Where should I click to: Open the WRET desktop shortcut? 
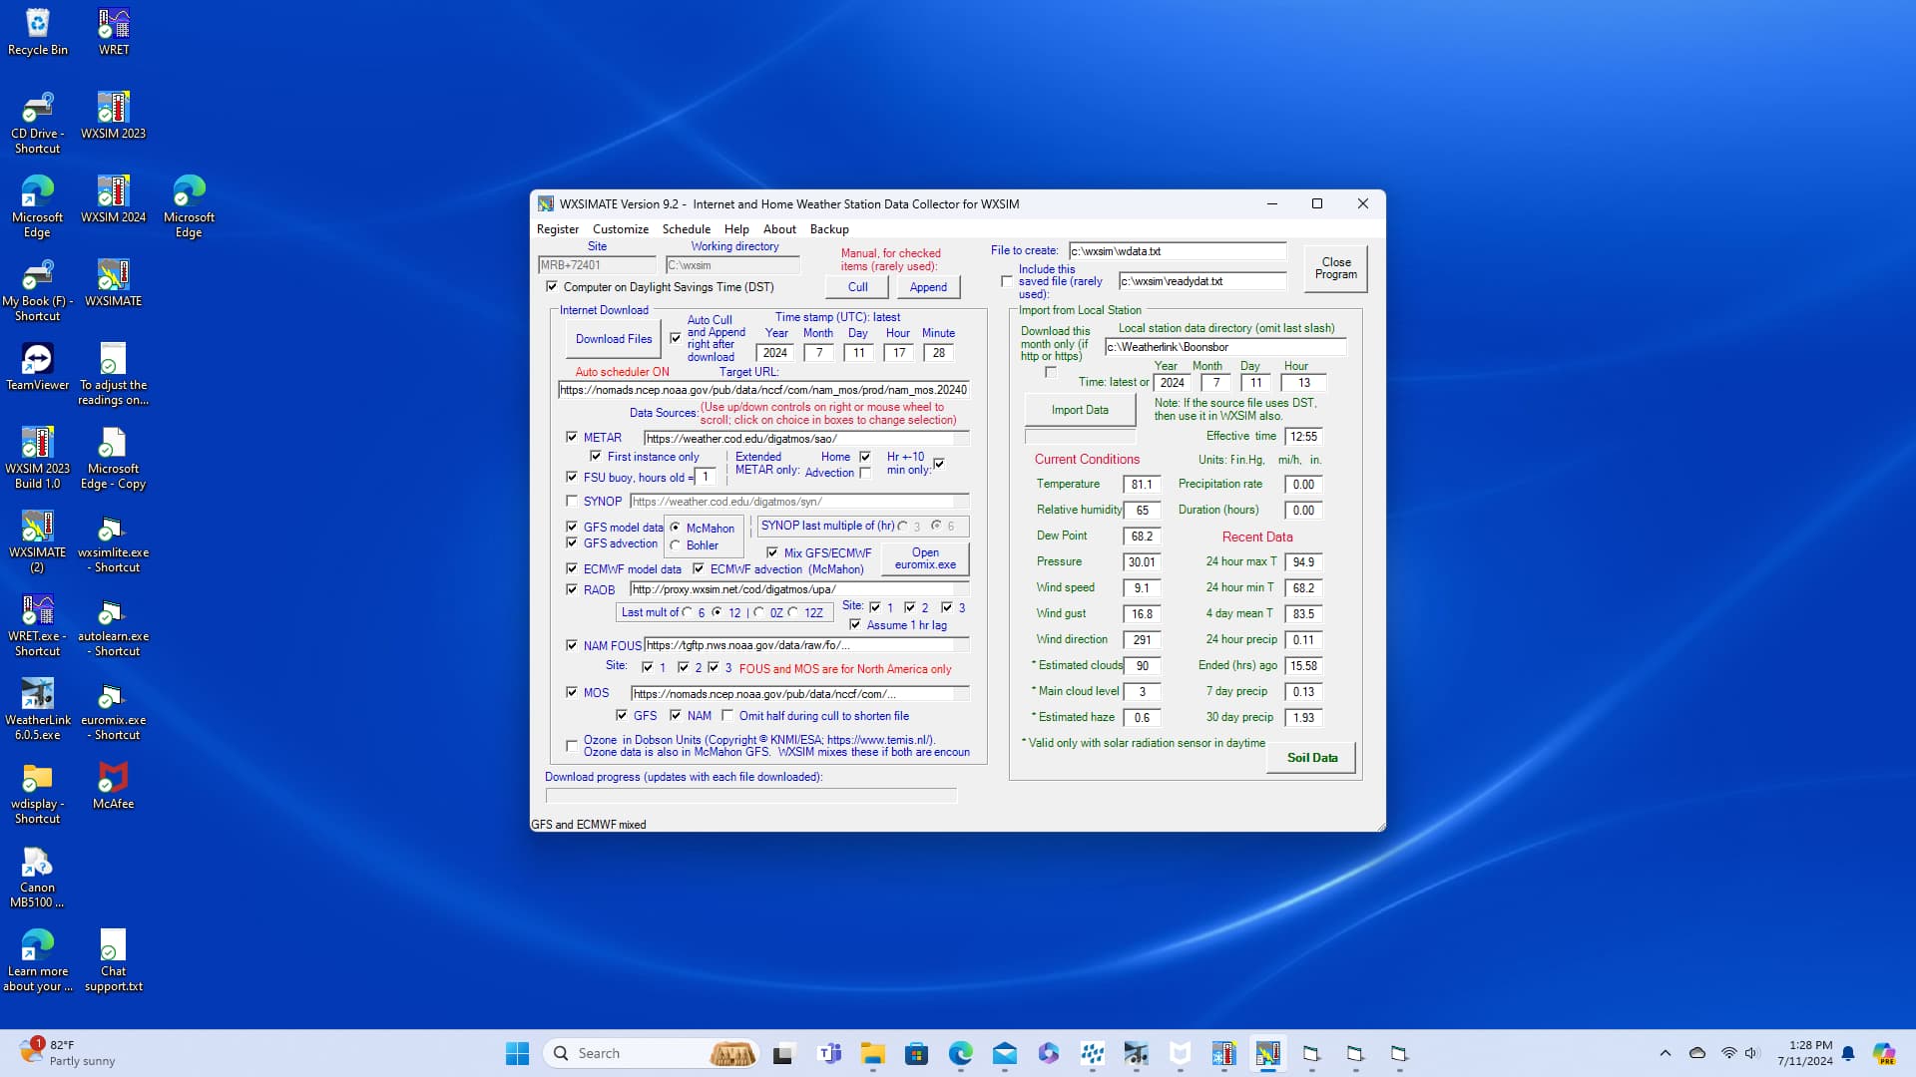114,31
